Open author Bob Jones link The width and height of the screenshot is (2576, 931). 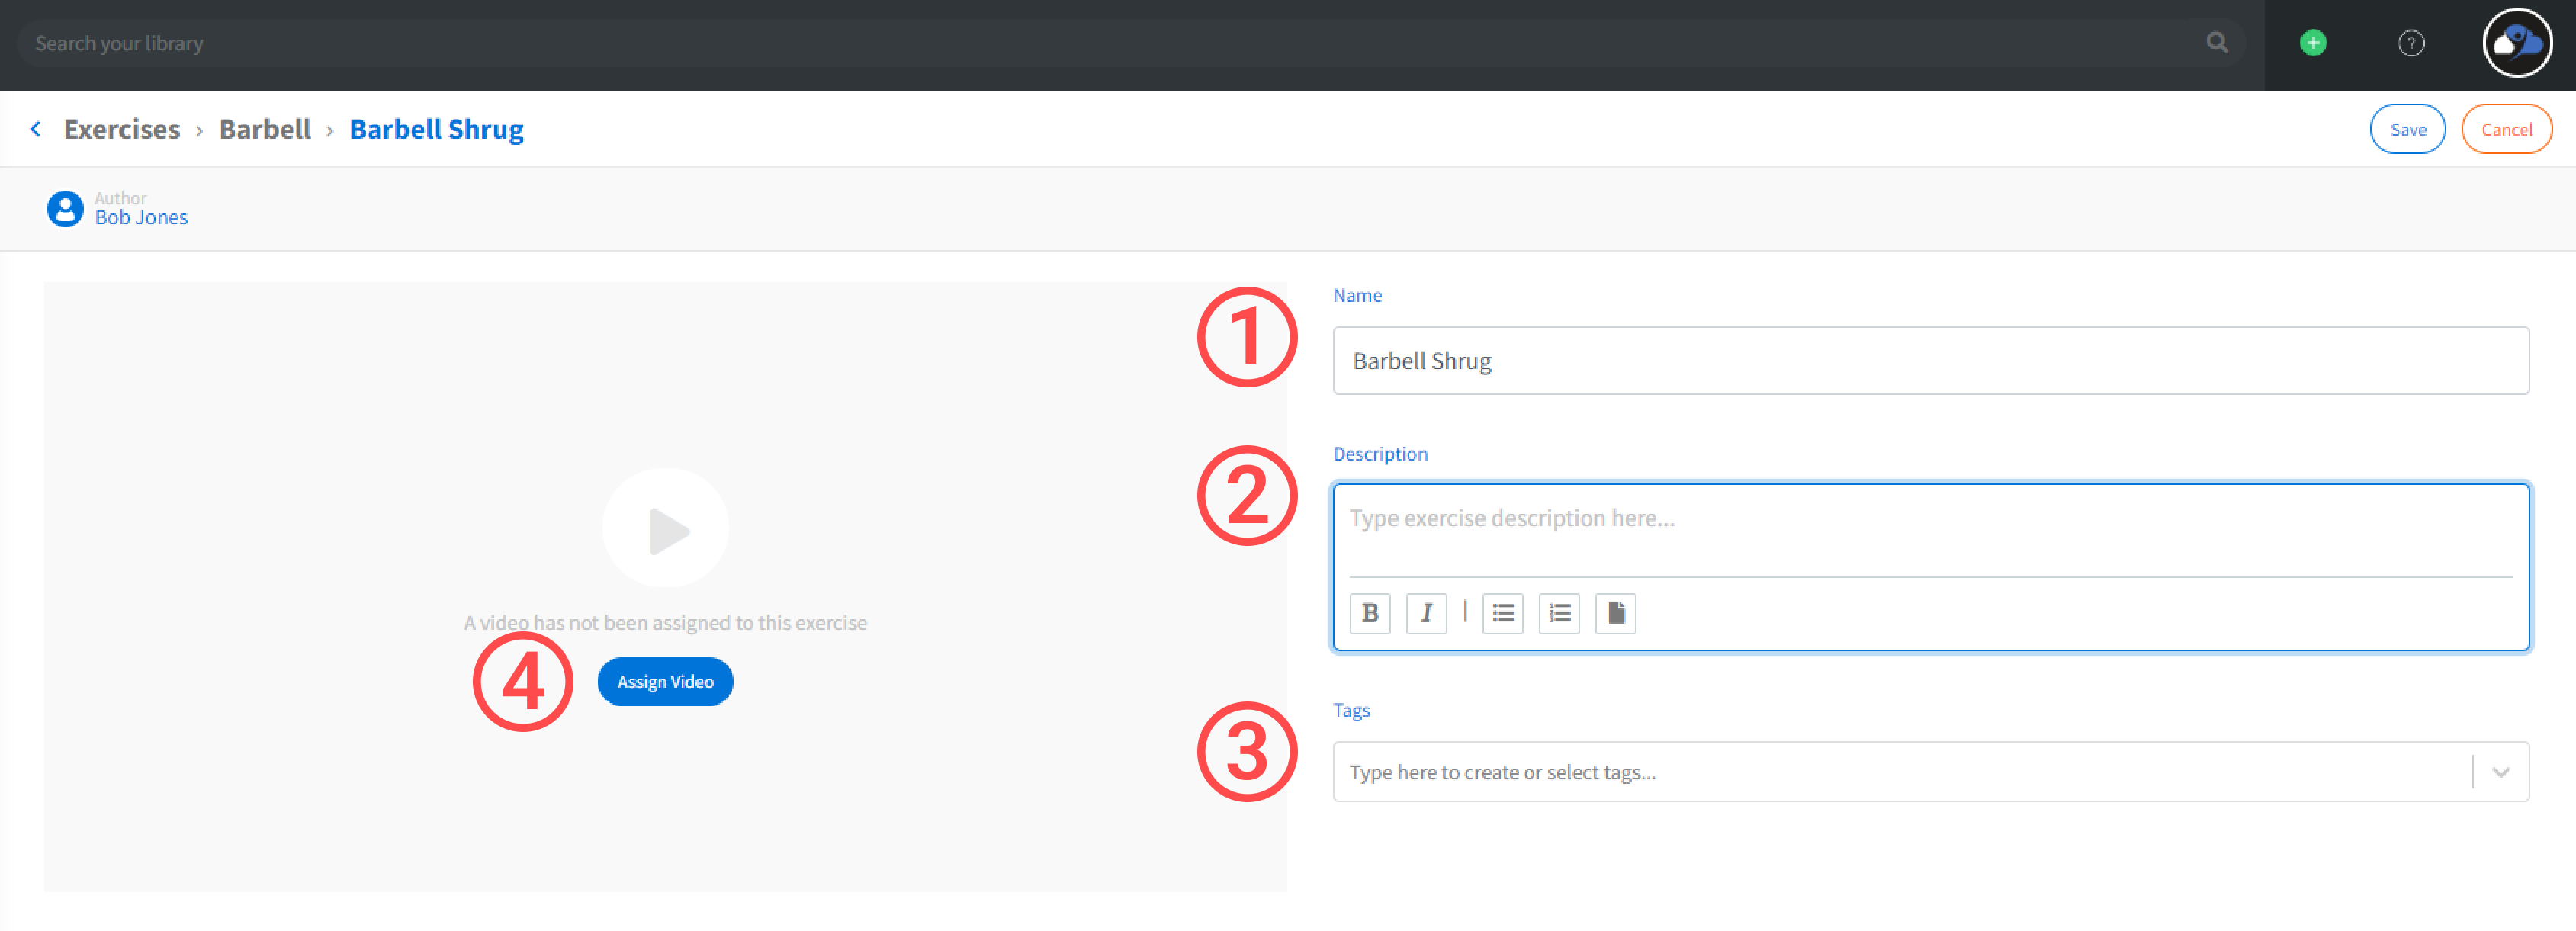click(141, 217)
